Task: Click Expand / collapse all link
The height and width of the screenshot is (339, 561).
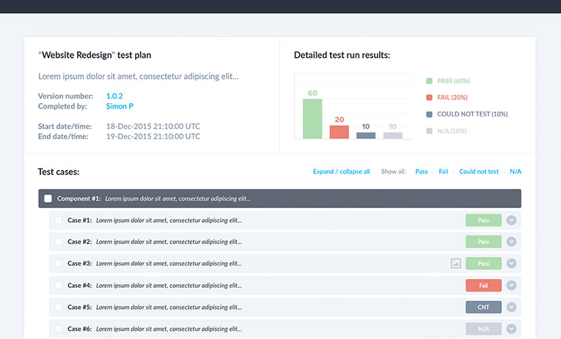Action: 341,171
